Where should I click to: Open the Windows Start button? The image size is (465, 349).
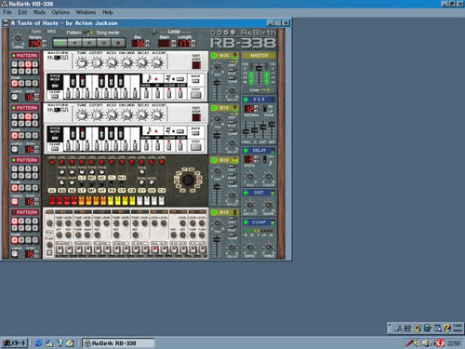click(x=15, y=343)
